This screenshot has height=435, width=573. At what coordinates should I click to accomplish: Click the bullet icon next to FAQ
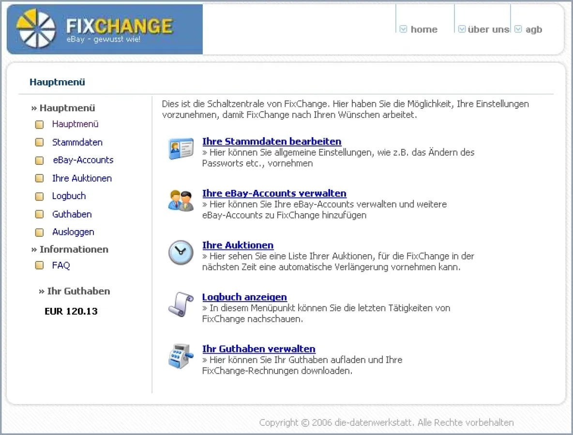(x=40, y=265)
